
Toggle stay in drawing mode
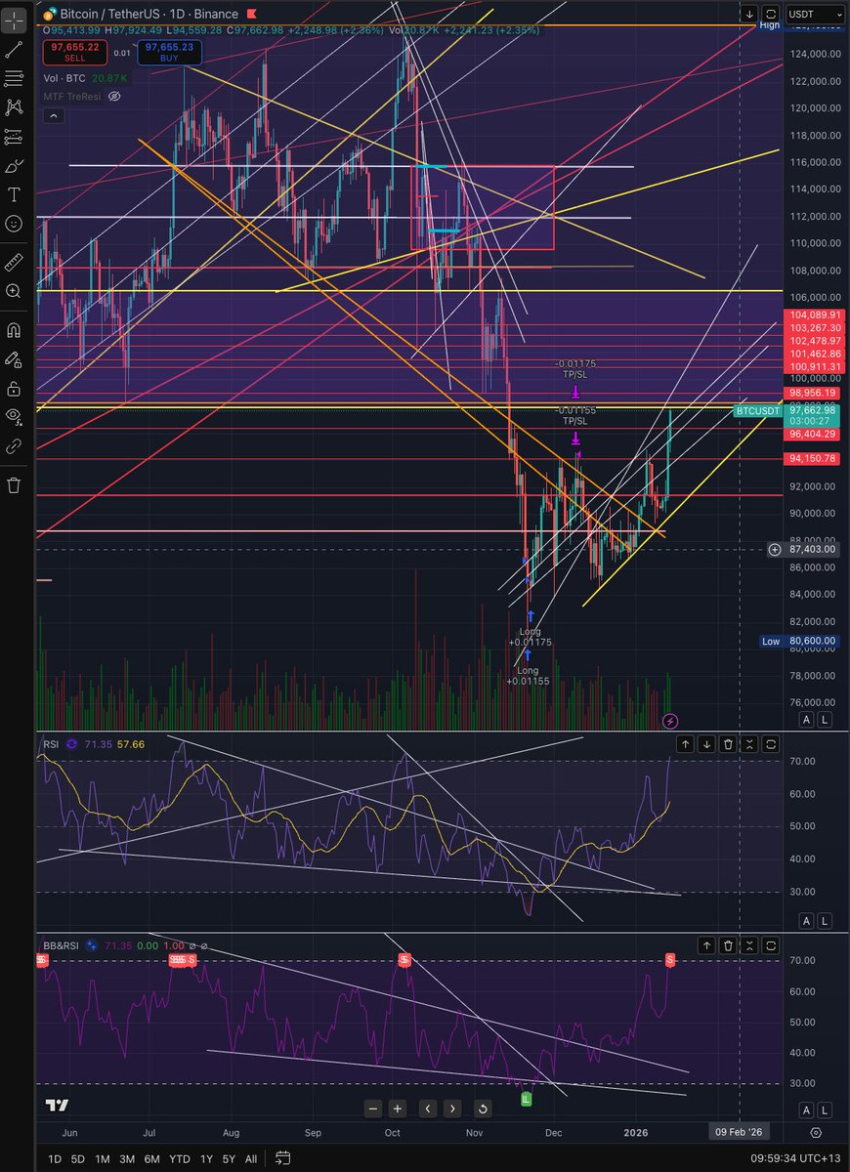tap(14, 358)
